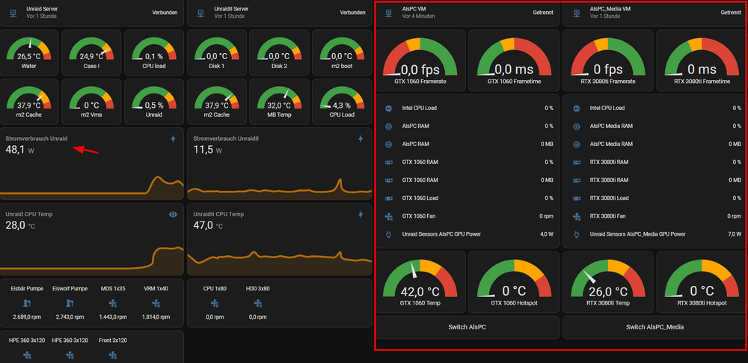Open the Front 3x120 fan icon
This screenshot has width=748, height=363.
pyautogui.click(x=113, y=355)
